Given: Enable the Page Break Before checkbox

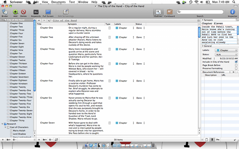Looking at the screenshot, I should point(236,65).
